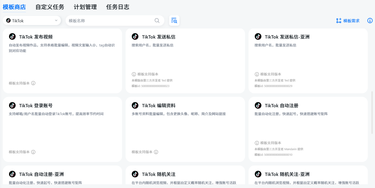Click version info icon on 自动注册 card
Viewport: 375px width, 188px height.
click(257, 143)
